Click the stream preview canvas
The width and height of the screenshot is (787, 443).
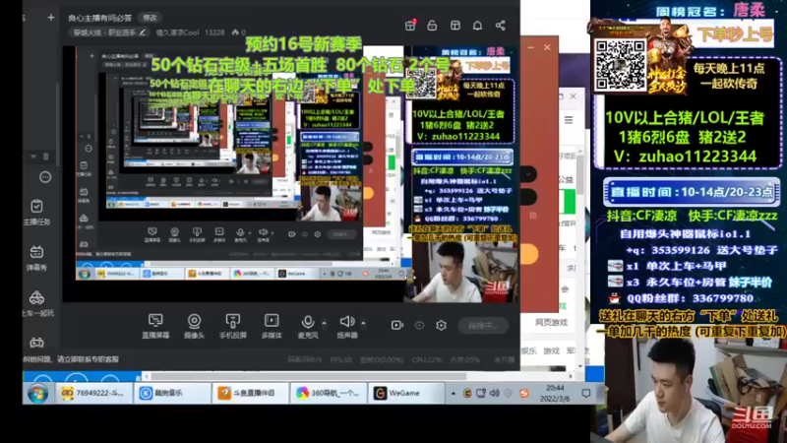(290, 174)
